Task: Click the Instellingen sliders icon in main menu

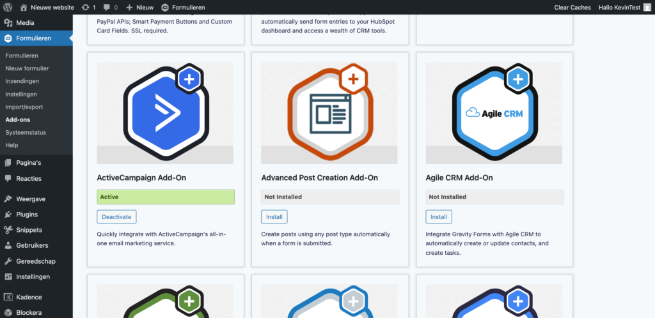Action: [x=8, y=276]
